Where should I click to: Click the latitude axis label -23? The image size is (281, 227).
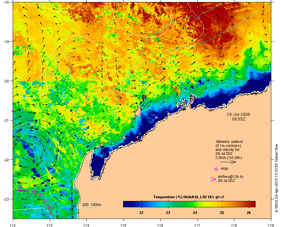(6, 199)
